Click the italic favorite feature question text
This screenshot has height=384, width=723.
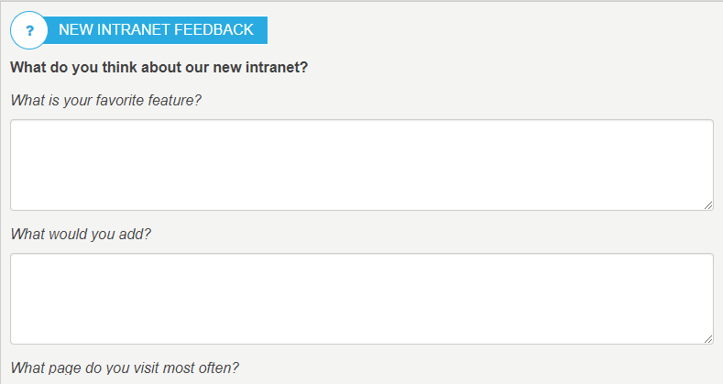[105, 100]
